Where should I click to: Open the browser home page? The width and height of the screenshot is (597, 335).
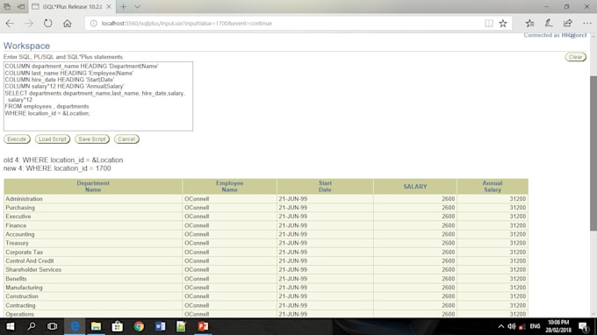(x=67, y=23)
